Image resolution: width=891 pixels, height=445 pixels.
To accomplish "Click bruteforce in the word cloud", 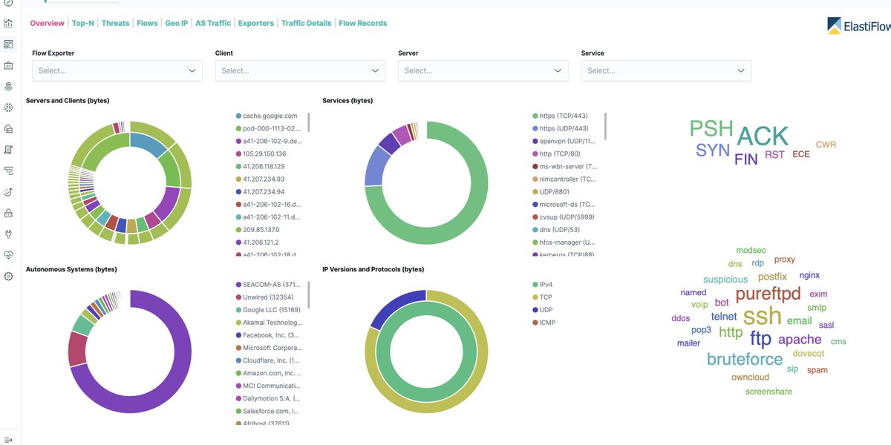I will click(x=745, y=360).
